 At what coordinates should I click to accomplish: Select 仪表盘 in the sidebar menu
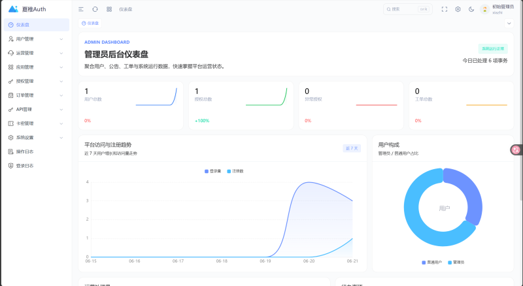click(x=37, y=25)
